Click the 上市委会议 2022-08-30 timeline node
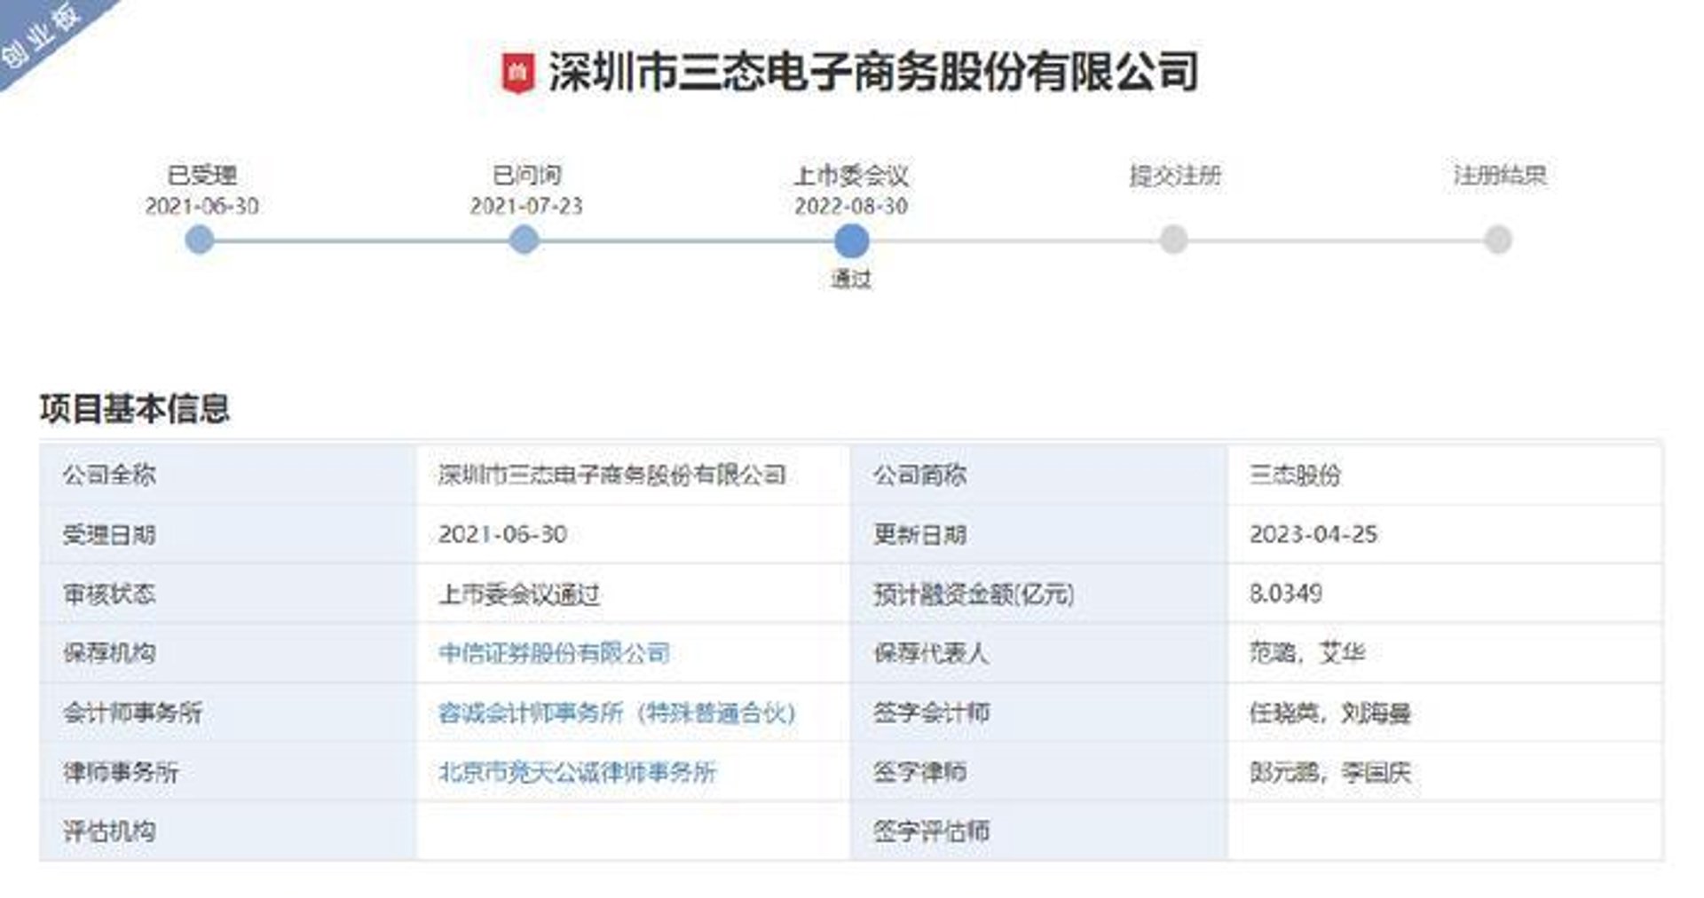Image resolution: width=1704 pixels, height=898 pixels. pyautogui.click(x=851, y=240)
